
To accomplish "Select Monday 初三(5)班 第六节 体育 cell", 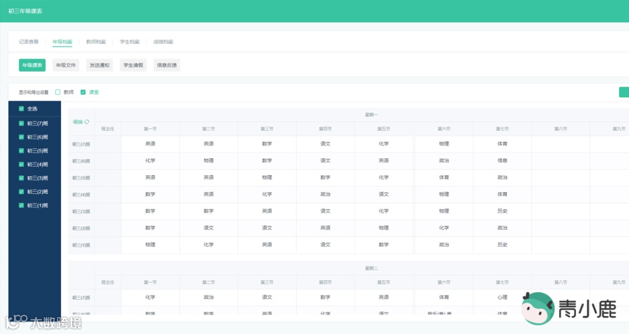I will pyautogui.click(x=444, y=177).
